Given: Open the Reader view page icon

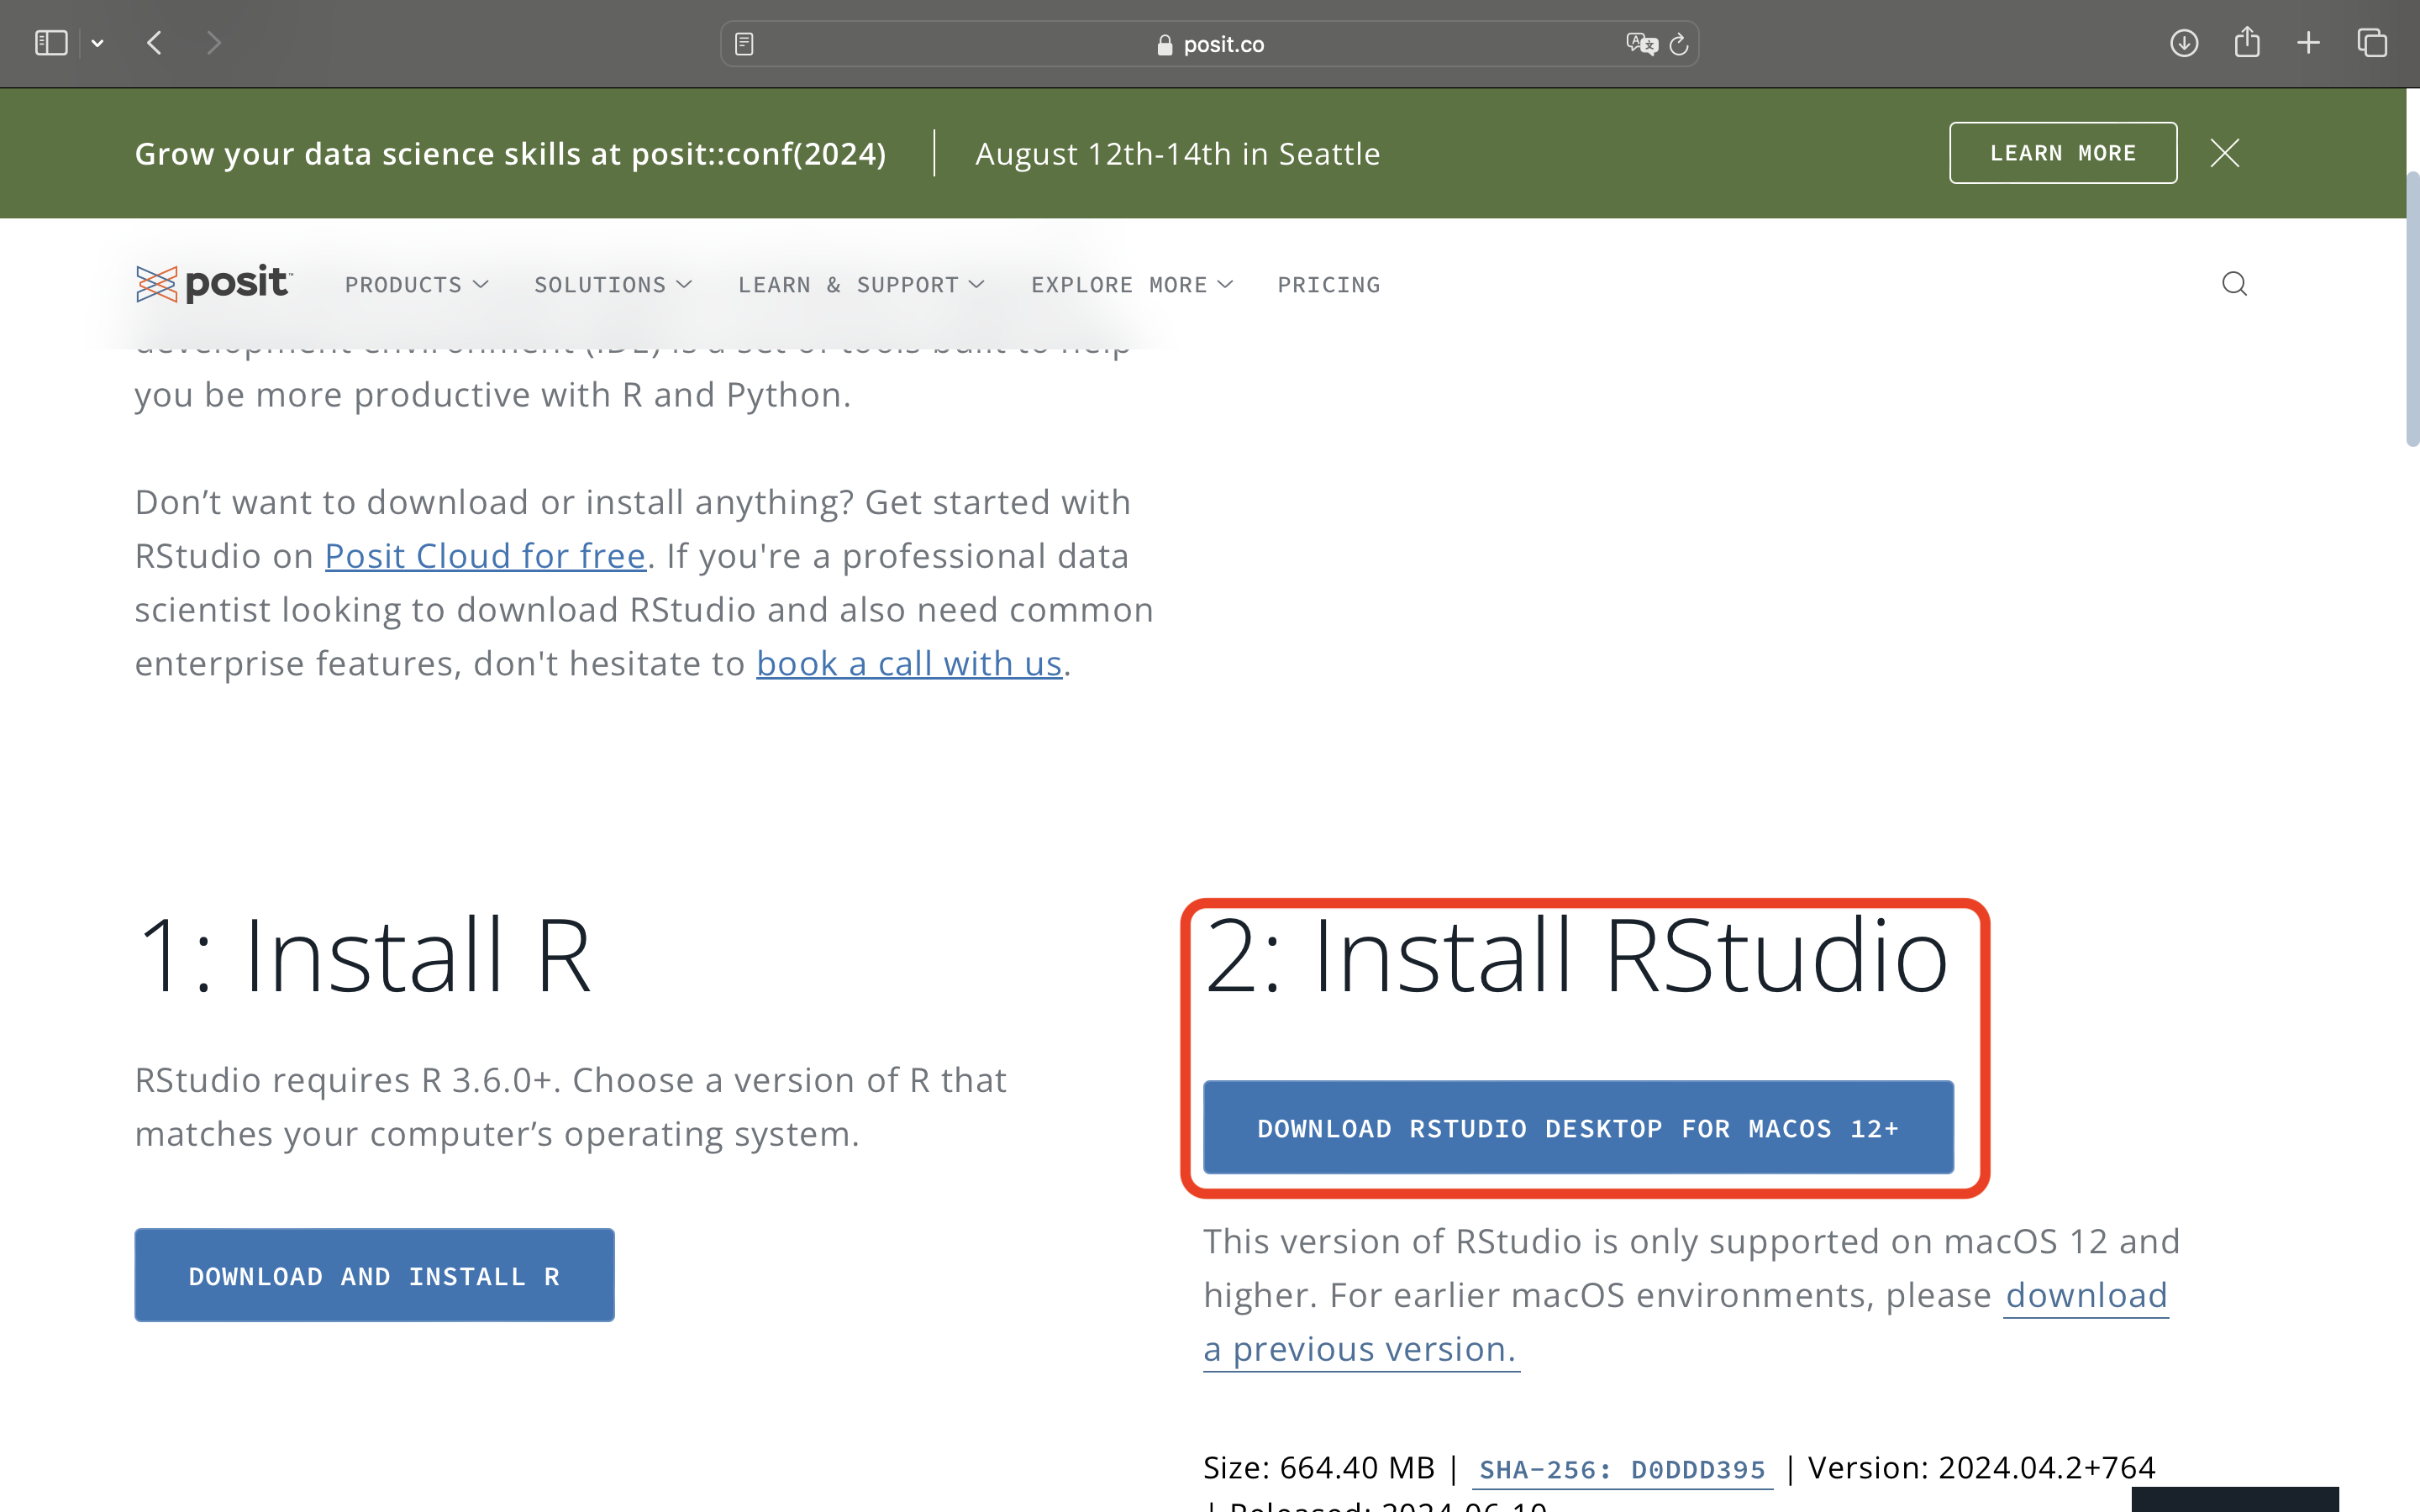Looking at the screenshot, I should [x=744, y=44].
